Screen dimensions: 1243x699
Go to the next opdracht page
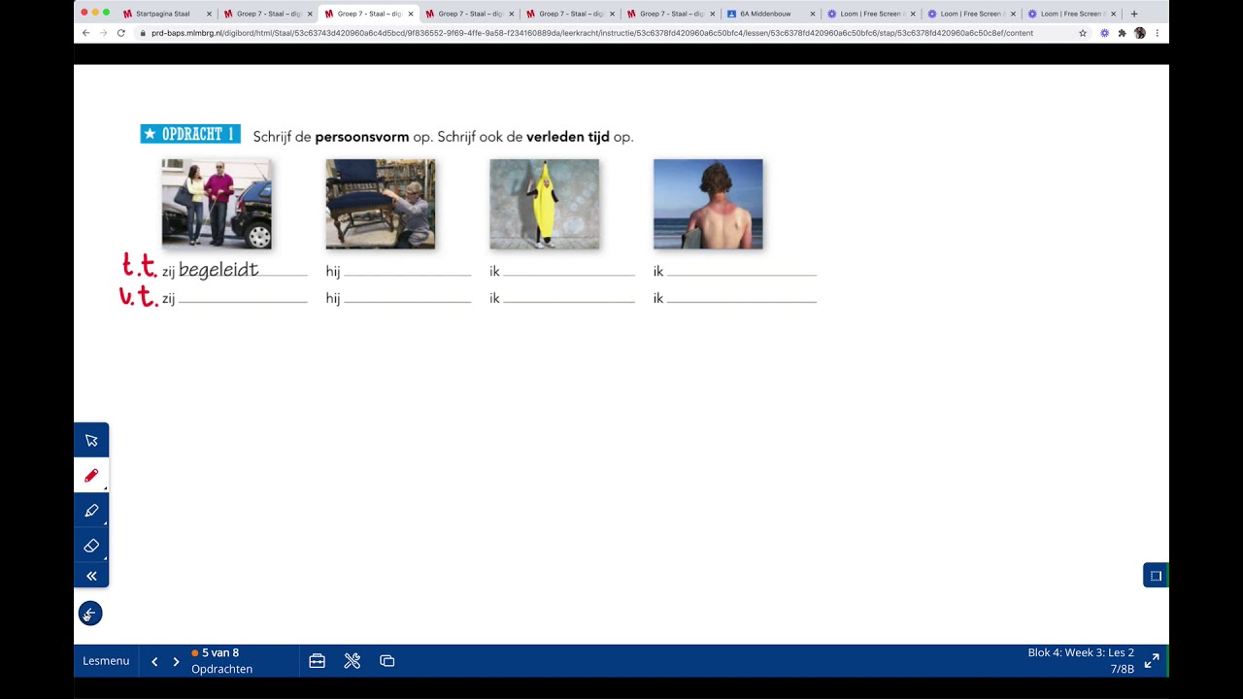(x=176, y=661)
